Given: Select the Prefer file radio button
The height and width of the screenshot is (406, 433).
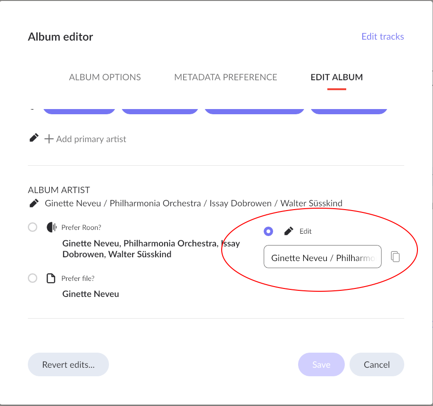Looking at the screenshot, I should coord(33,278).
